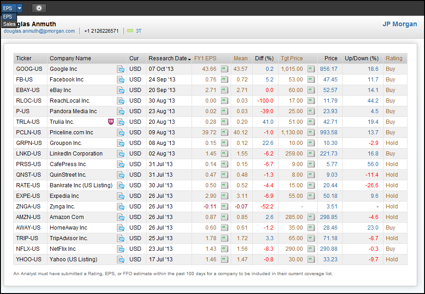Open the EPS estimate detail icon for Expedia Inc
Image resolution: width=425 pixels, height=294 pixels.
click(224, 196)
